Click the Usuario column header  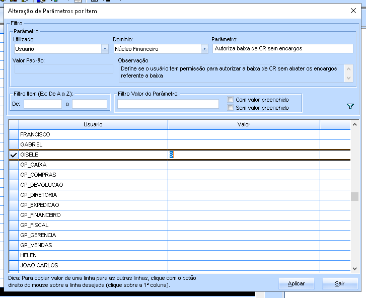click(x=93, y=124)
